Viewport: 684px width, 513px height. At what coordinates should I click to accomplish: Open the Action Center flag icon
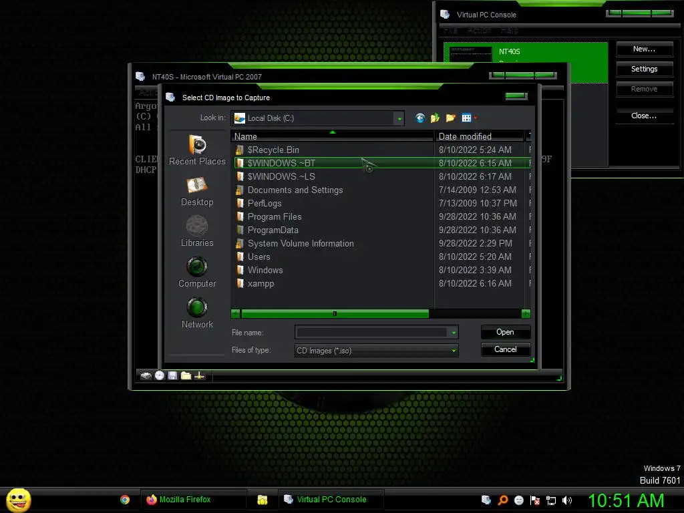(535, 500)
